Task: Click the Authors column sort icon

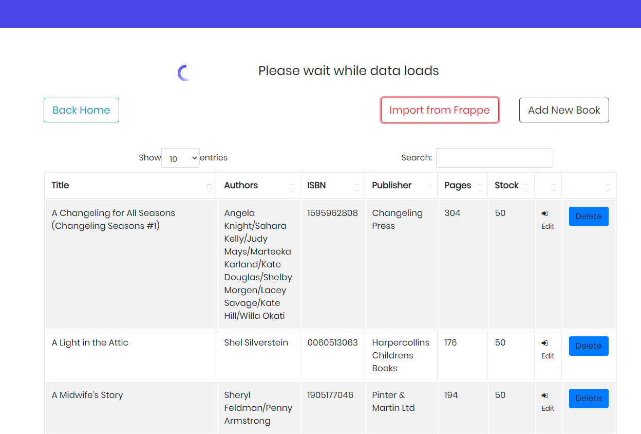Action: [x=292, y=188]
